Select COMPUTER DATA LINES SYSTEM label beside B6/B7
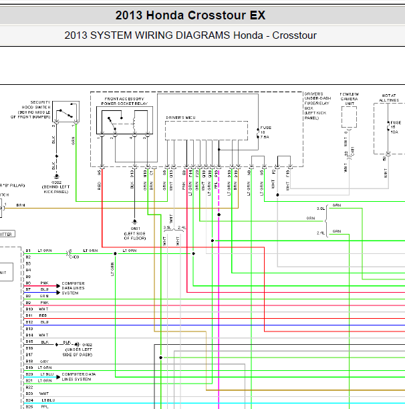 [x=73, y=288]
